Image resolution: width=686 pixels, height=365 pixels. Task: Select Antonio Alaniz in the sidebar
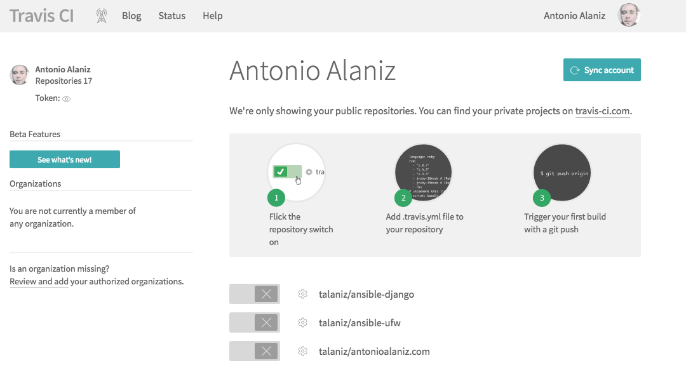[x=62, y=69]
